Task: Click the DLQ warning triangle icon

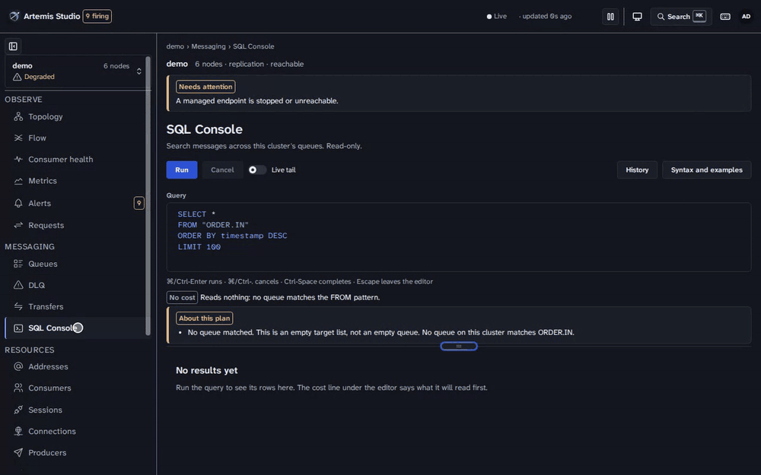Action: pyautogui.click(x=18, y=285)
